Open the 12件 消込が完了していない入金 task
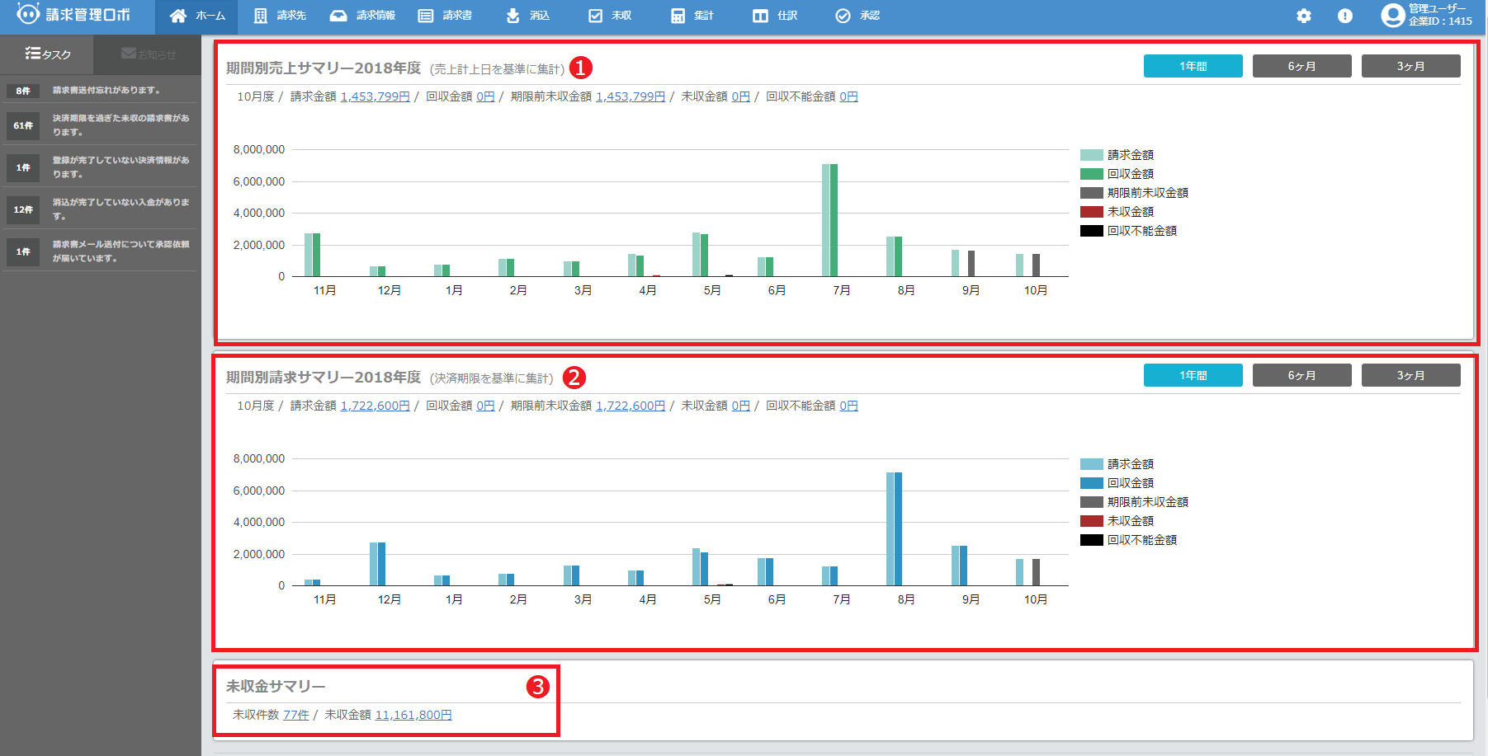This screenshot has height=756, width=1488. (101, 209)
